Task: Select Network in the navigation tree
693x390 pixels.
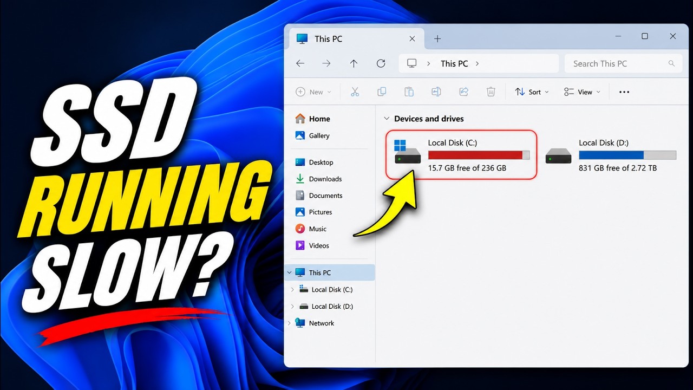Action: pyautogui.click(x=315, y=323)
